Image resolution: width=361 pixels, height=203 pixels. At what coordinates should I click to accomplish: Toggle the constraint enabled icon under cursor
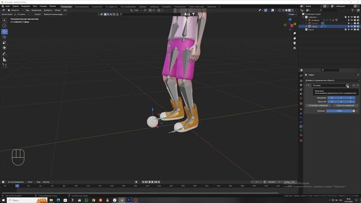347,86
